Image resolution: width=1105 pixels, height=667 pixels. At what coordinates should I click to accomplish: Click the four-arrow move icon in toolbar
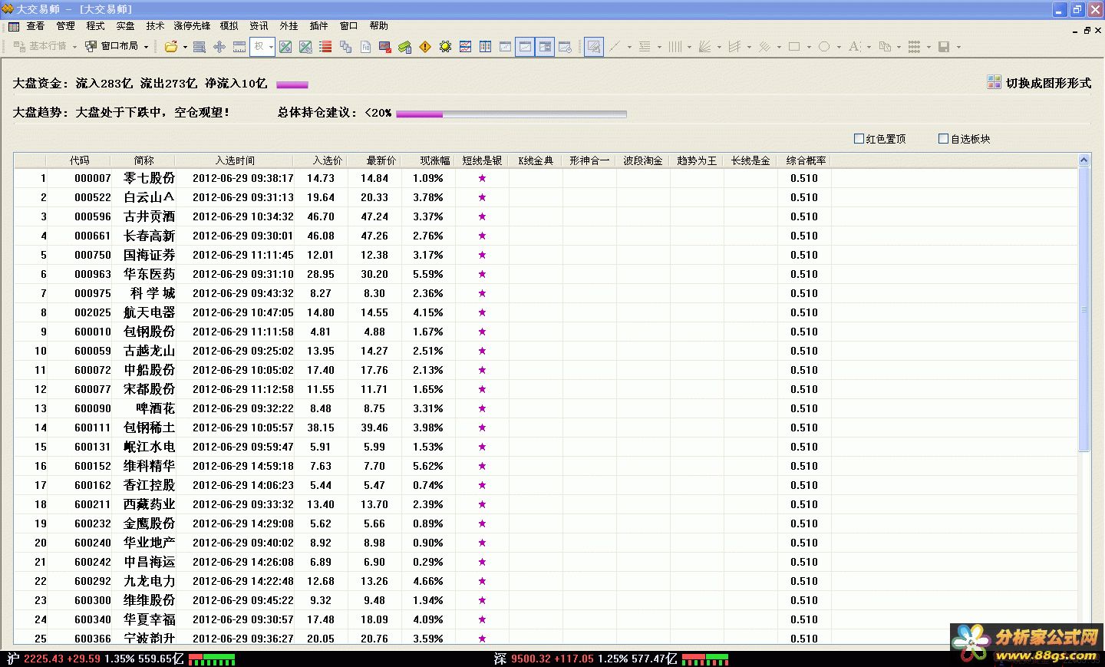click(x=219, y=47)
